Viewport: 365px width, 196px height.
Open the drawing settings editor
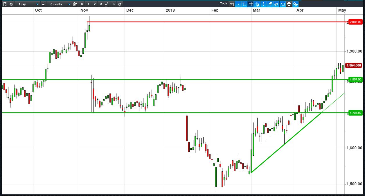pos(296,4)
